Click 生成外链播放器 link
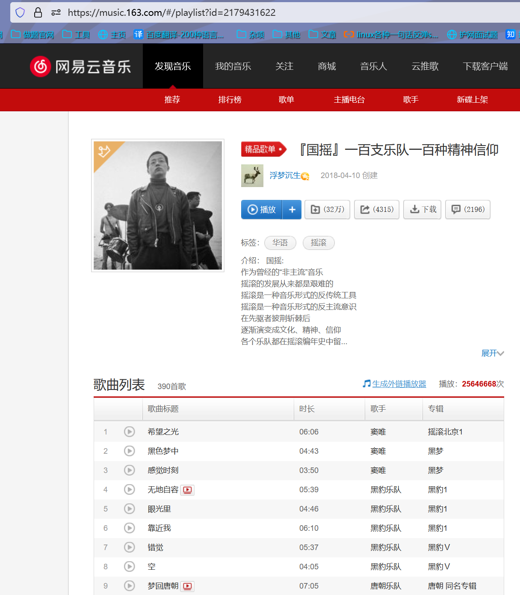 click(399, 384)
